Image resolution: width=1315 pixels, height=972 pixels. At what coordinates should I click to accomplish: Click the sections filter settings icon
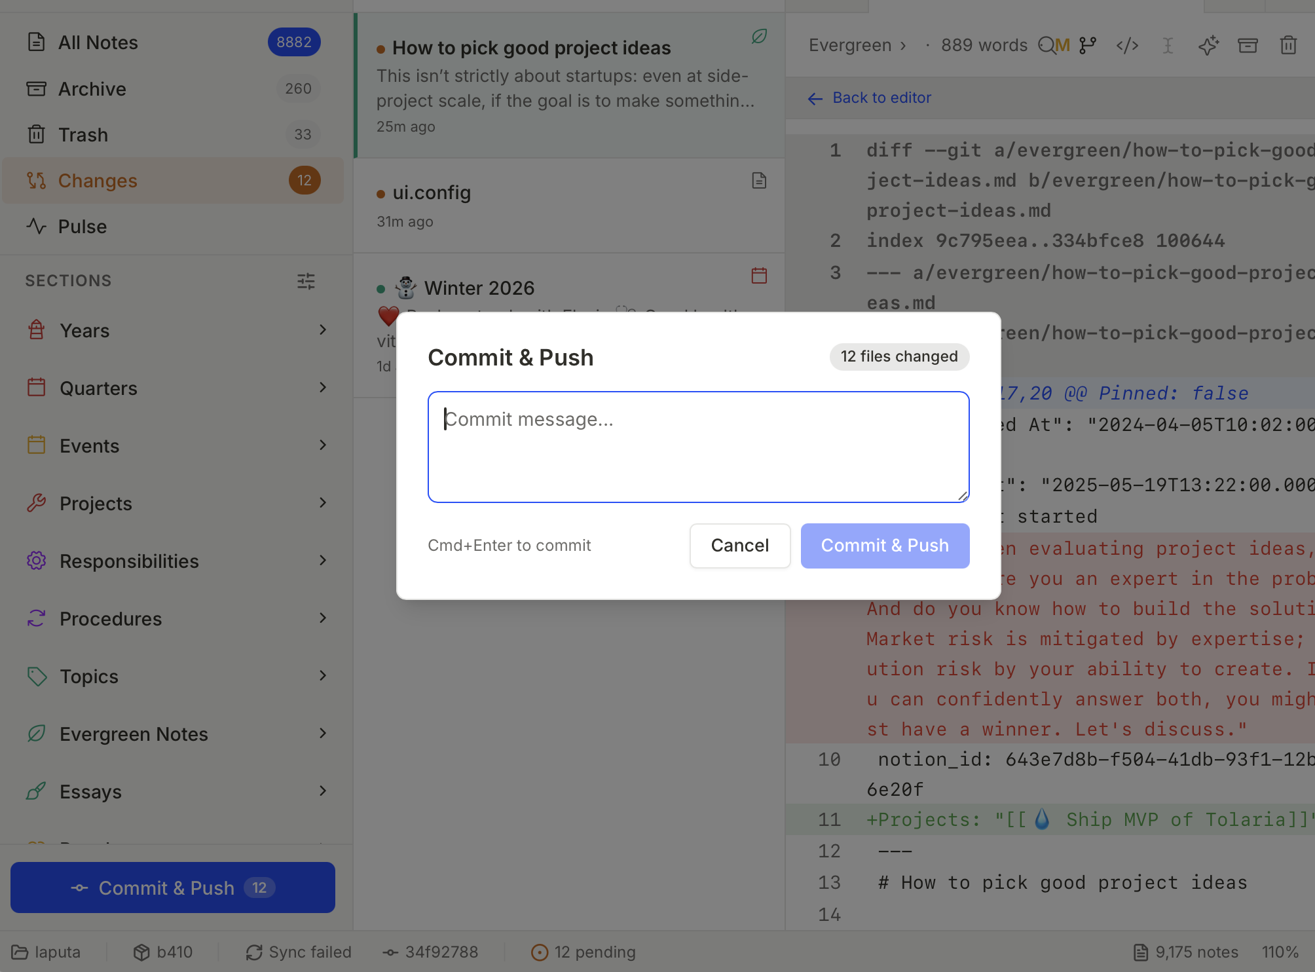pos(306,281)
